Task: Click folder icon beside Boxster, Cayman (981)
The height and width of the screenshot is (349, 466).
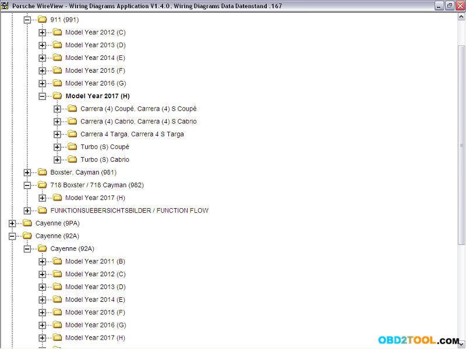Action: tap(43, 172)
